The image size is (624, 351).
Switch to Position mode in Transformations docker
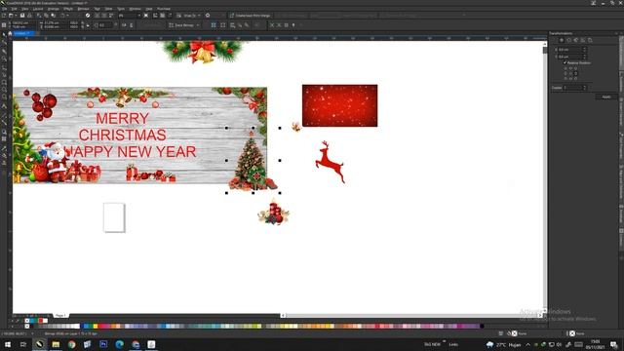tap(562, 40)
